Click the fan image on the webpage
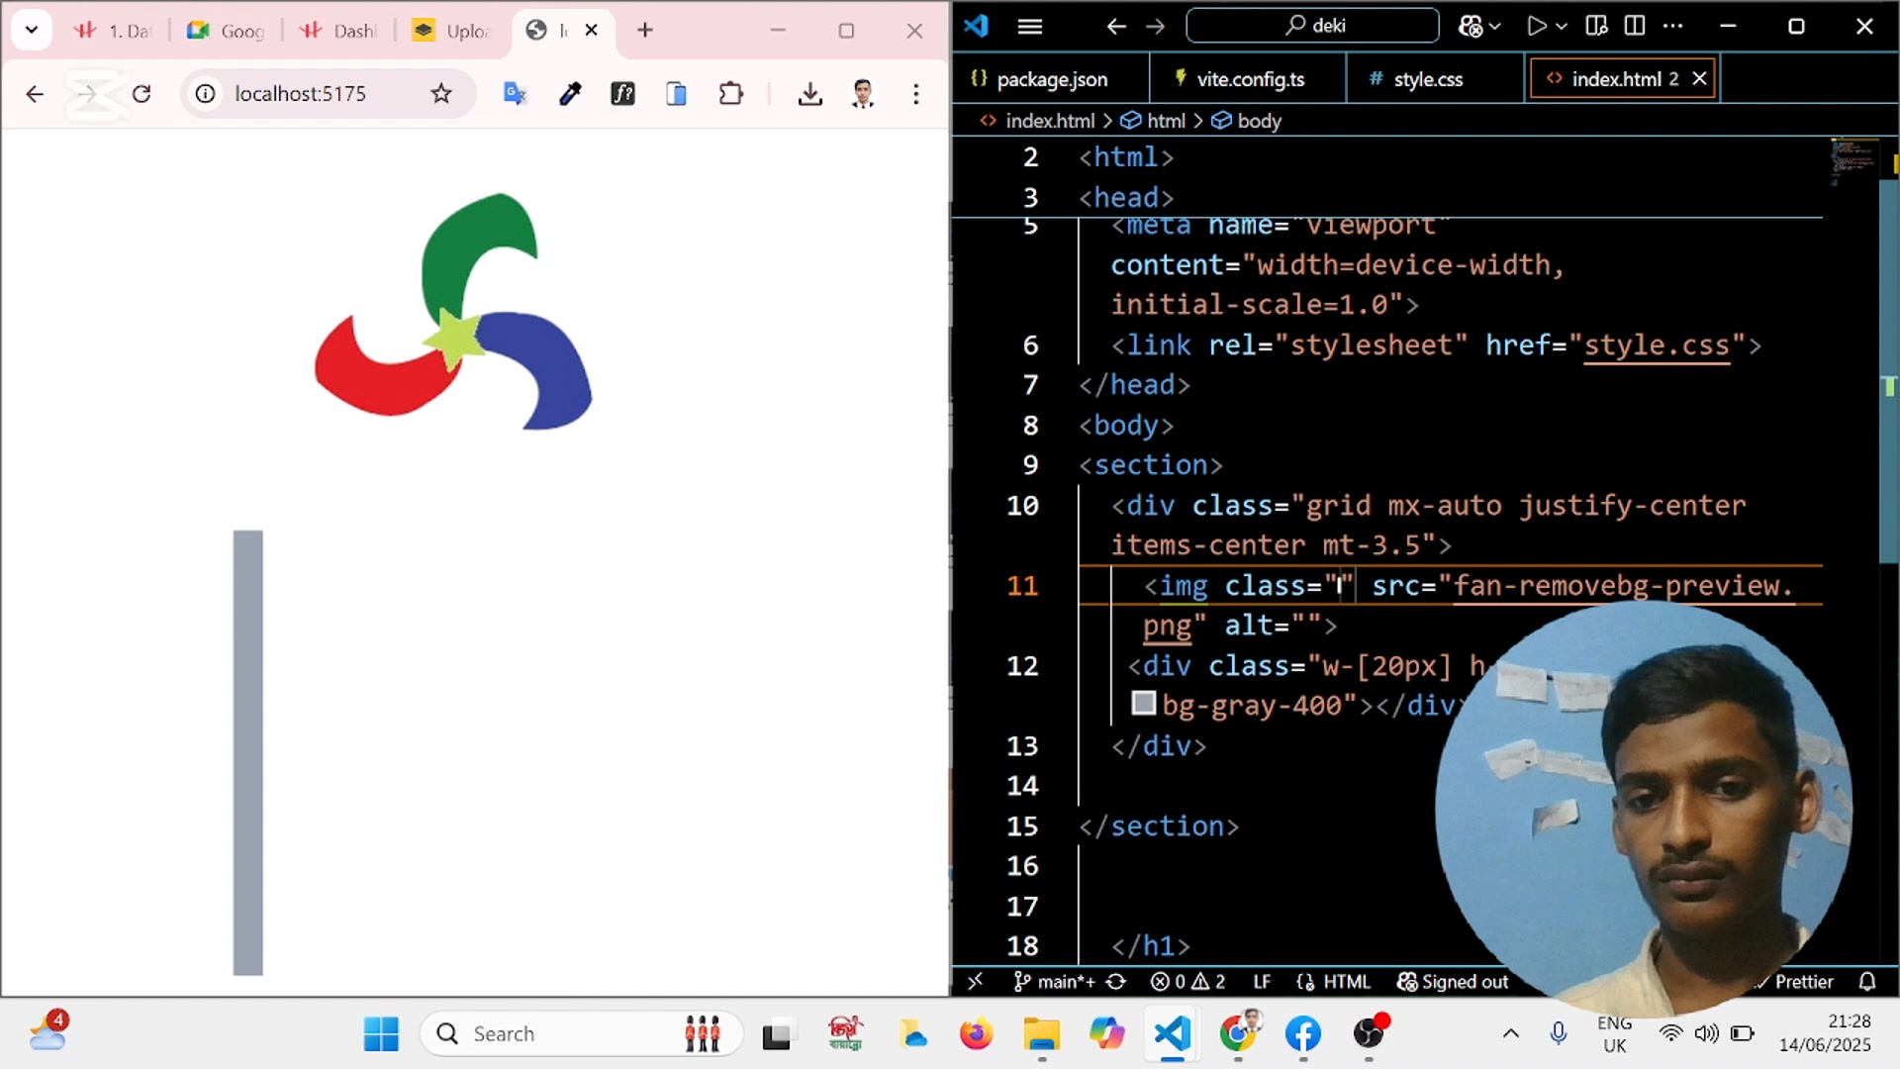The width and height of the screenshot is (1900, 1069). click(x=453, y=312)
